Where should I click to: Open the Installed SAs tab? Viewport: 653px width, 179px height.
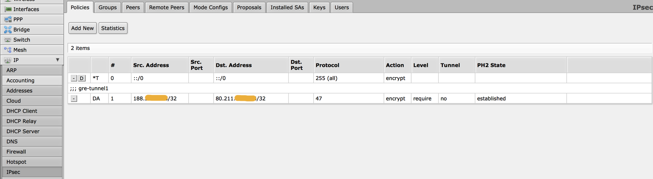point(287,7)
